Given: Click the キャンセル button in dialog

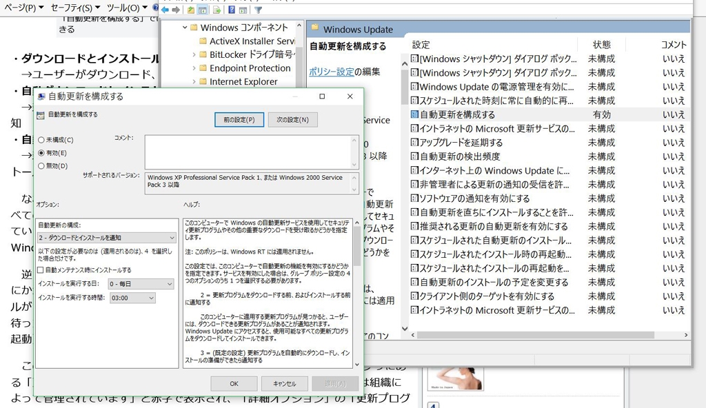Looking at the screenshot, I should pos(285,384).
